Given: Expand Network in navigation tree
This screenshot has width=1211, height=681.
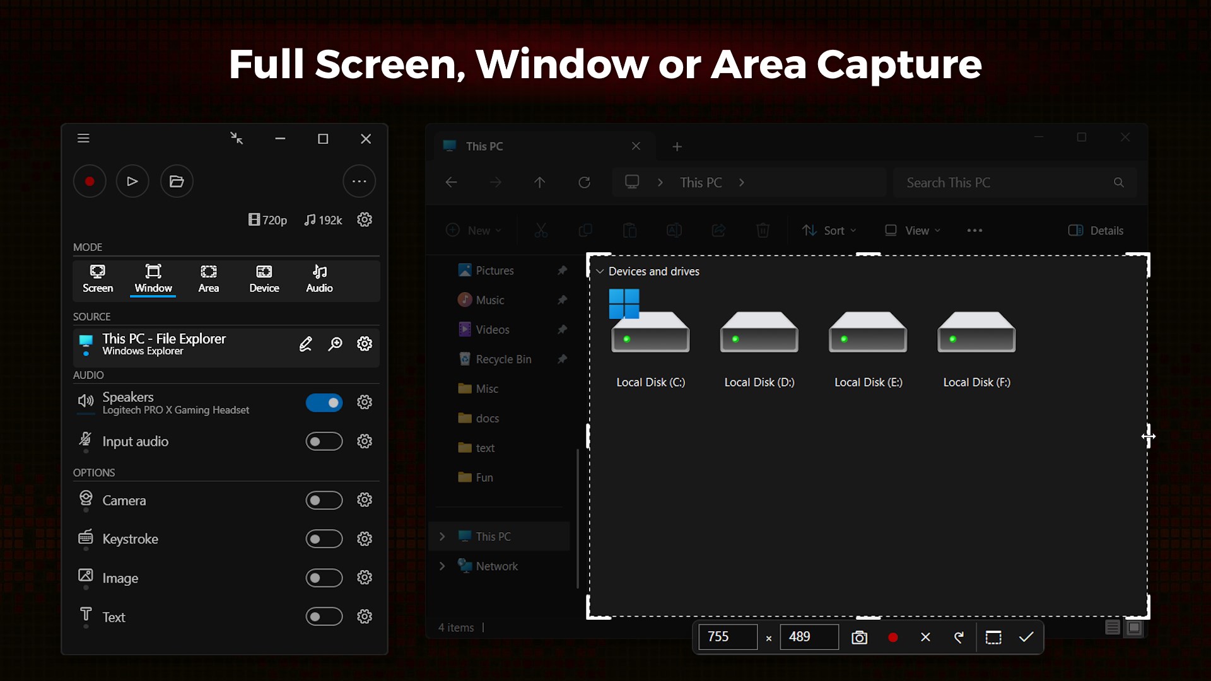Looking at the screenshot, I should [442, 566].
